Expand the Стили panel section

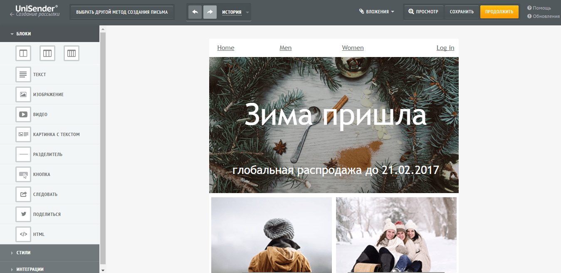tap(50, 253)
